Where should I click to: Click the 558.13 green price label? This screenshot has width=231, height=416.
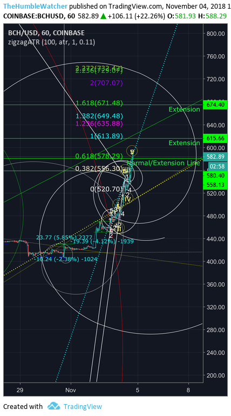pyautogui.click(x=215, y=185)
